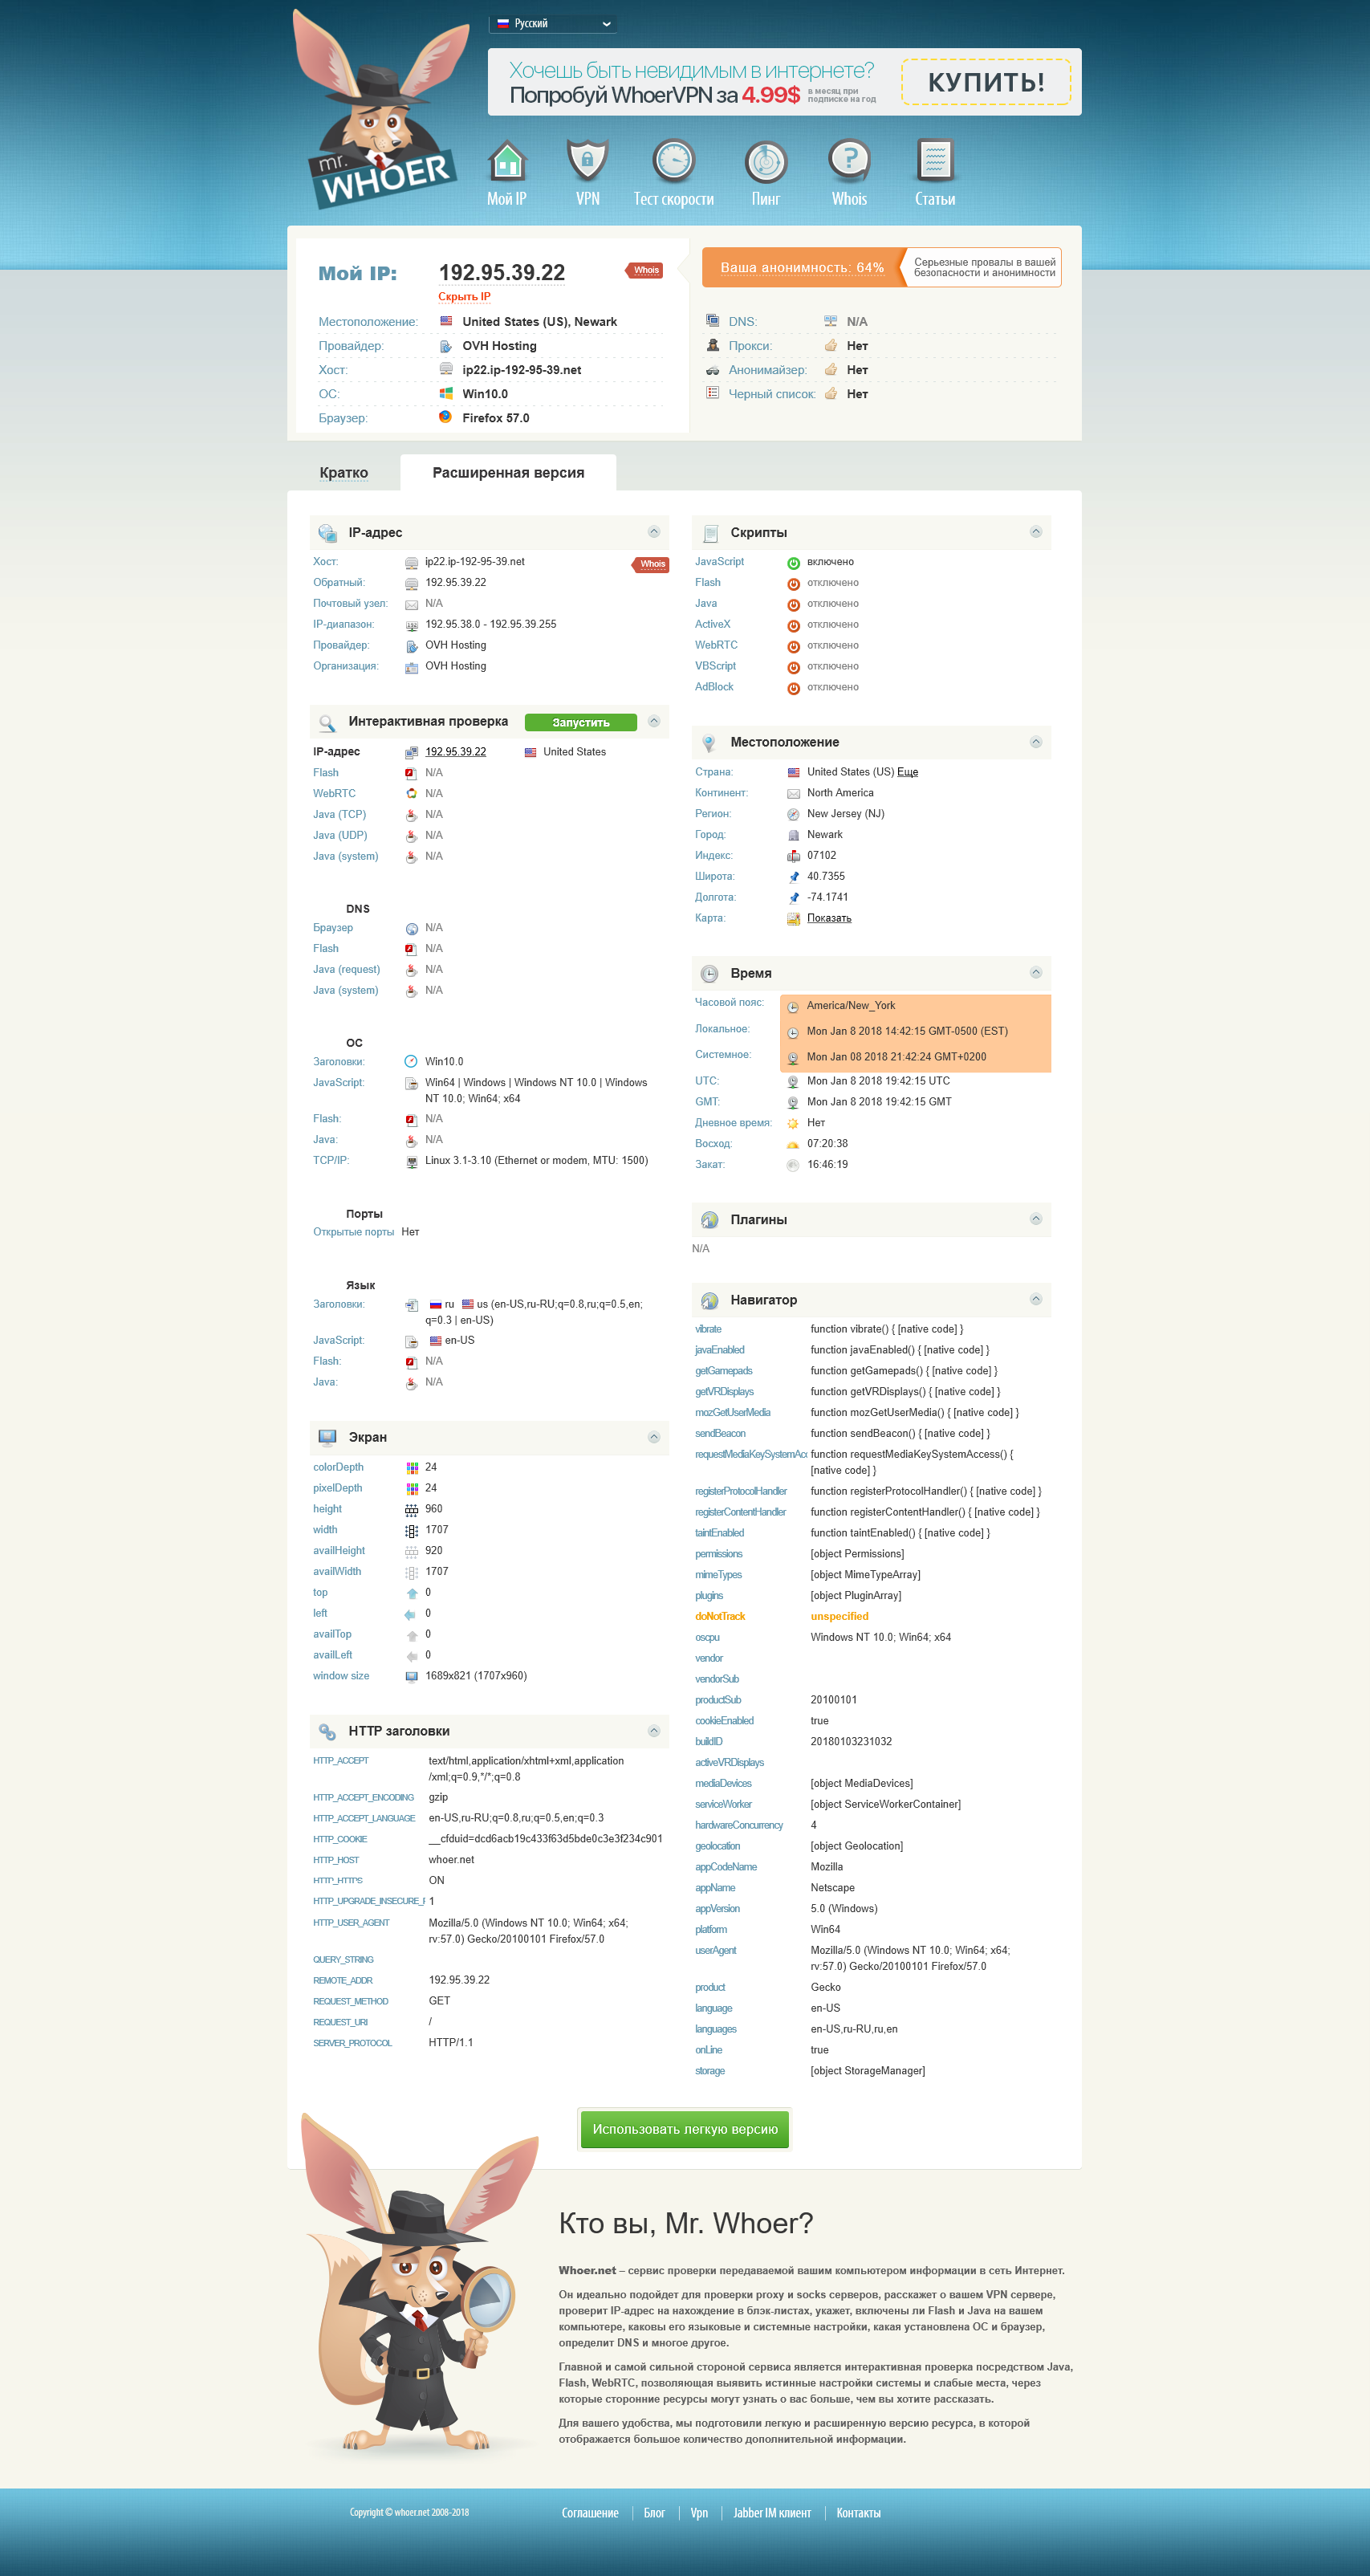Click the Скрипты section document icon

[x=710, y=533]
